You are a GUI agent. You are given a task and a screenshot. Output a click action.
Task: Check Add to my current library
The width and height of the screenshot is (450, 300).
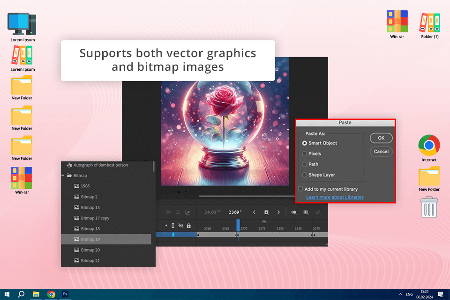coord(300,189)
